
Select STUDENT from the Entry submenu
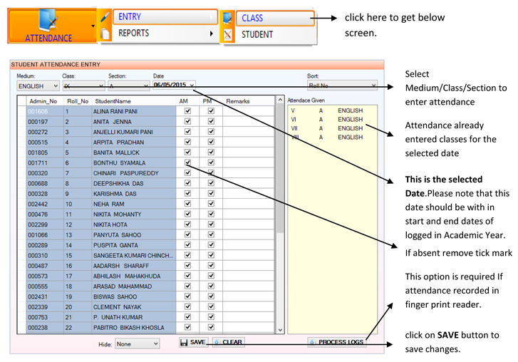275,34
